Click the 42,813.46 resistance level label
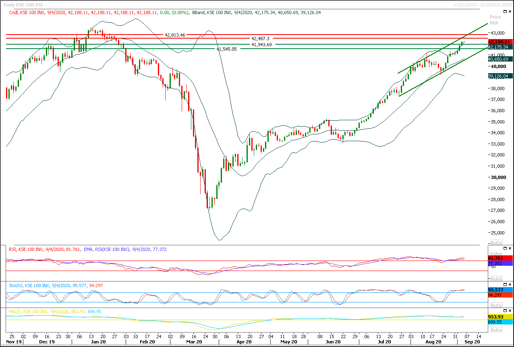 175,35
